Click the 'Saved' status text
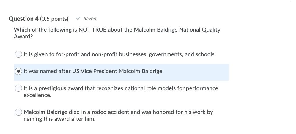 (90, 18)
